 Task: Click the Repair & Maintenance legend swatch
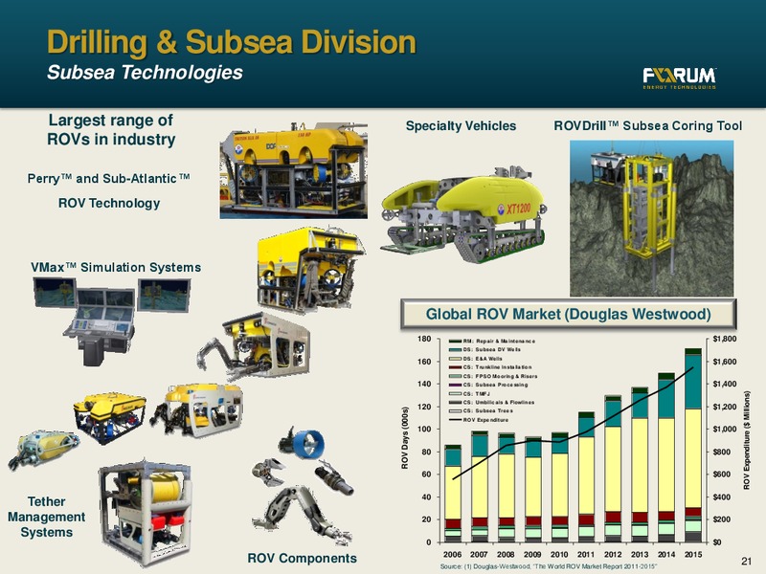tap(455, 342)
